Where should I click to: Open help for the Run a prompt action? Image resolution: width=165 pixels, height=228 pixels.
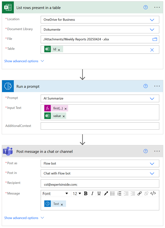click(146, 86)
